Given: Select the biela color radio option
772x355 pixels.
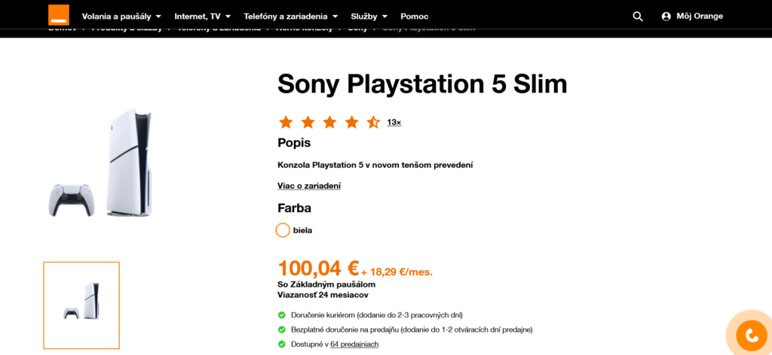Looking at the screenshot, I should click(x=283, y=230).
